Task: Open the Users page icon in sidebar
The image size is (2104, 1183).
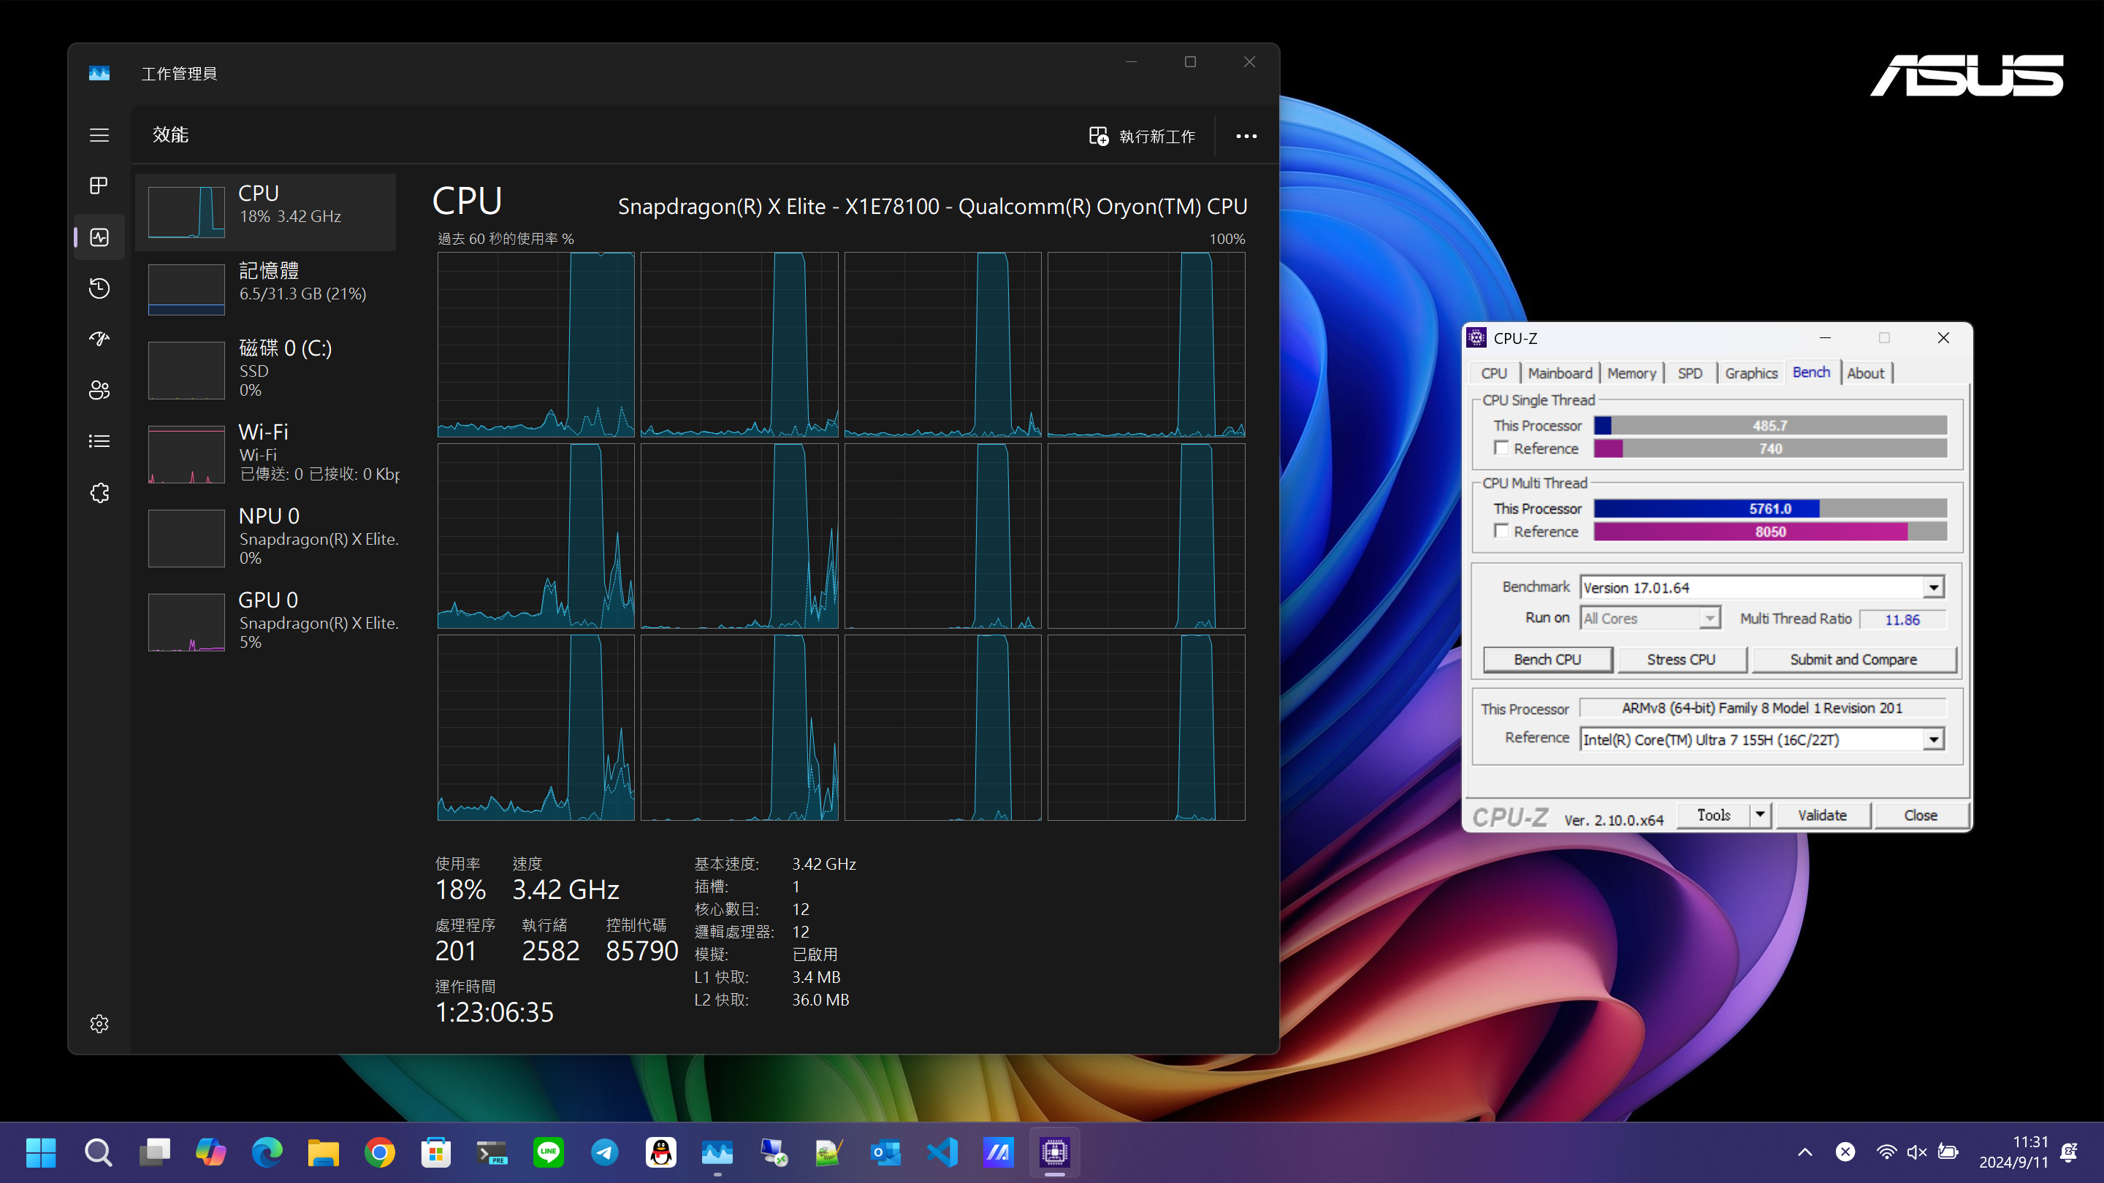Action: (x=99, y=390)
